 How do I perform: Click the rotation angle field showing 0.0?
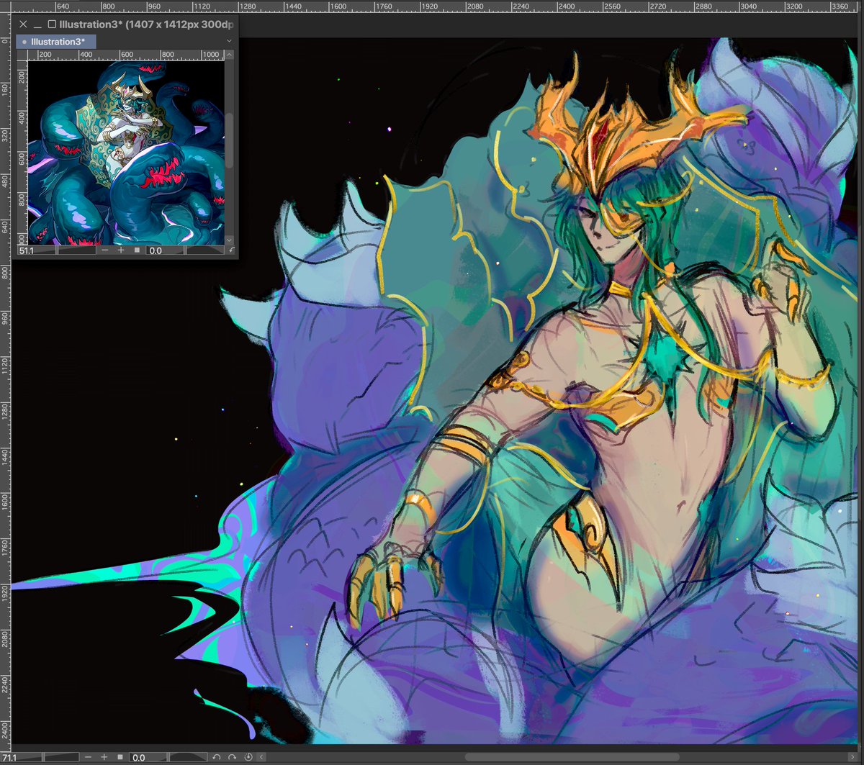pos(156,250)
